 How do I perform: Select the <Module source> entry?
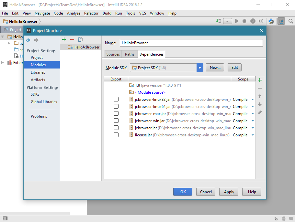[180, 92]
